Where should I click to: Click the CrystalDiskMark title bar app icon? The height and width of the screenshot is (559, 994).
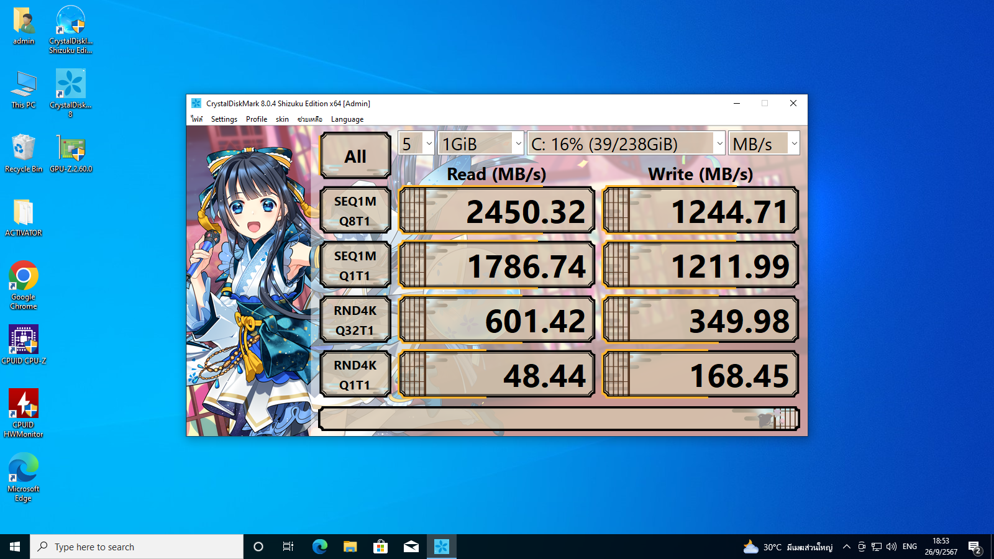point(196,103)
